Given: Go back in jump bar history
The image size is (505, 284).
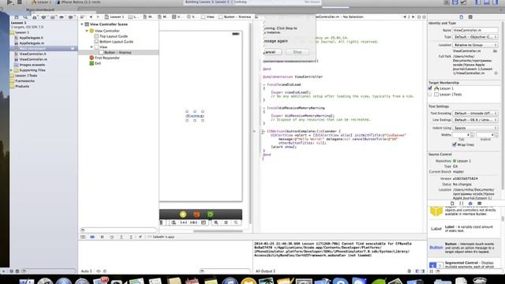Looking at the screenshot, I should 91,17.
